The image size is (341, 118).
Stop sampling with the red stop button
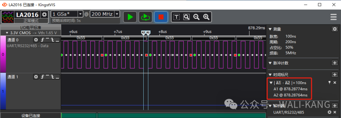(161, 17)
